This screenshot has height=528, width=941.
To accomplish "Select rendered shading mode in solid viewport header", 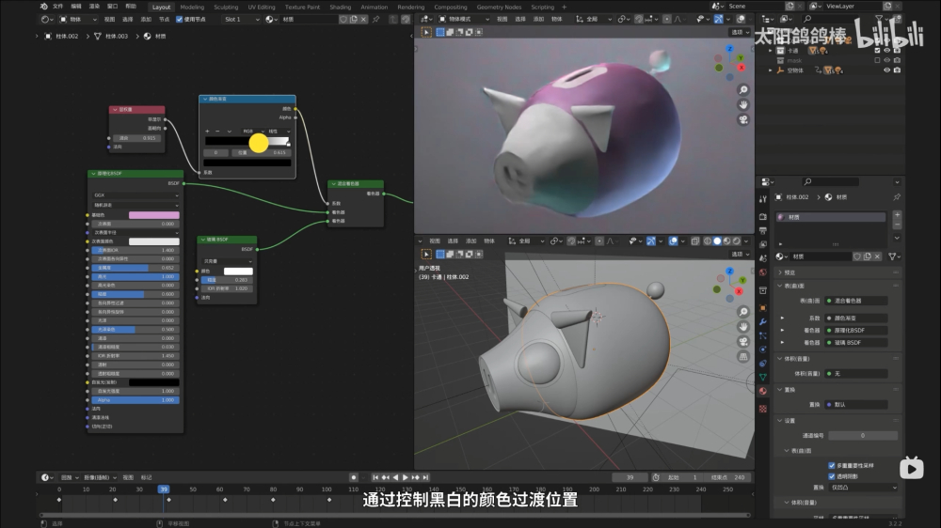I will 737,241.
